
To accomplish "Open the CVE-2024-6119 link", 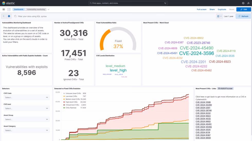I will [203, 132].
